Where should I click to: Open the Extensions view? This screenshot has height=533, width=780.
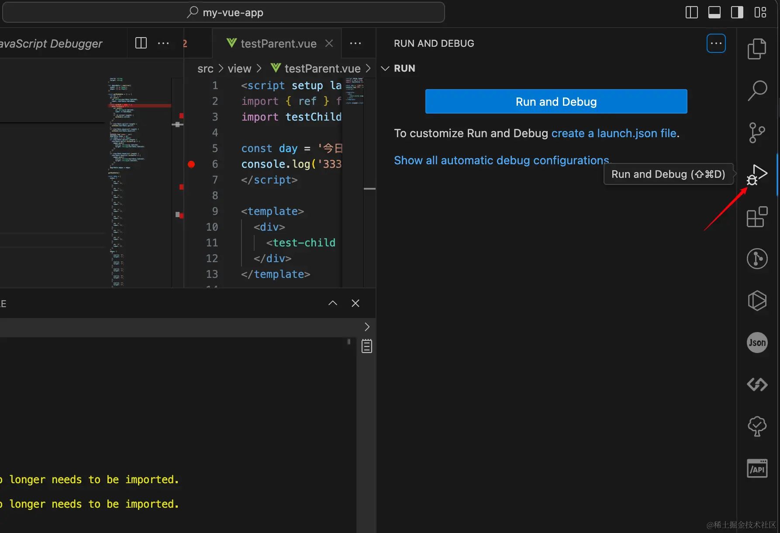(x=758, y=217)
